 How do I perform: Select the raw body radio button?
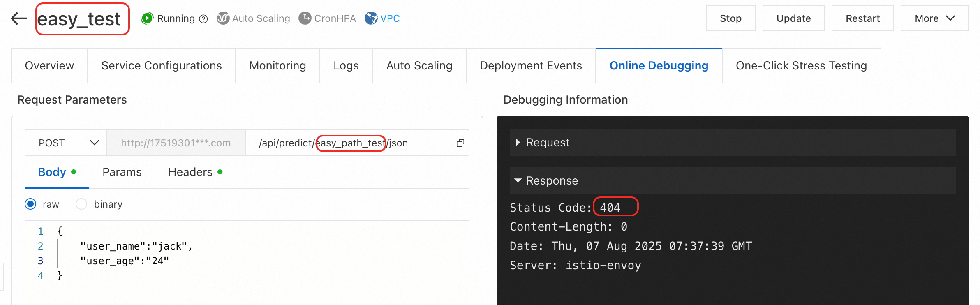31,204
